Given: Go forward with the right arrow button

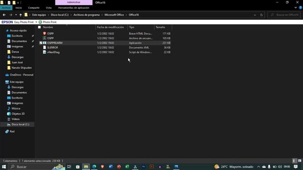Looking at the screenshot, I should [x=11, y=15].
